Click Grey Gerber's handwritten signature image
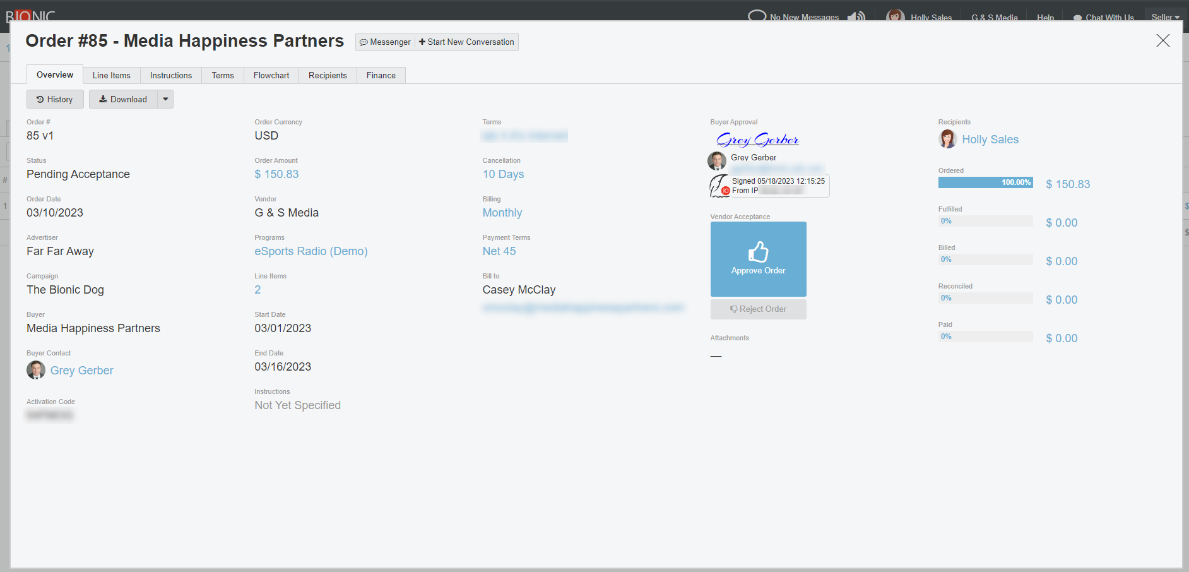Viewport: 1189px width, 572px height. click(x=757, y=140)
